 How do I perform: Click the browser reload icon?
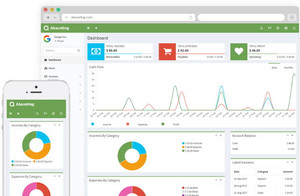(191, 18)
